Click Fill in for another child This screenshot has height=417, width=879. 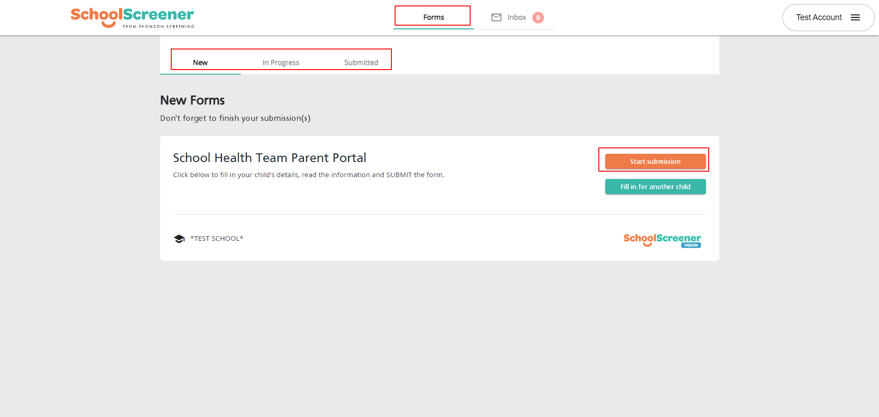(655, 187)
